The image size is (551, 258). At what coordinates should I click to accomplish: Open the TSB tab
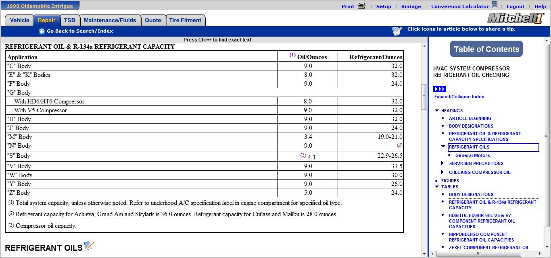point(70,21)
